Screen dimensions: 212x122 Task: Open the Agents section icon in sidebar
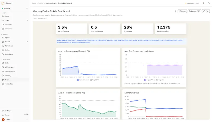[x=3, y=37]
